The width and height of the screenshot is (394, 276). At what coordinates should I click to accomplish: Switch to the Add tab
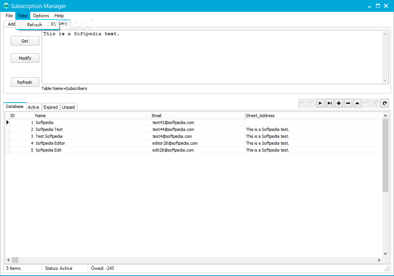[10, 24]
